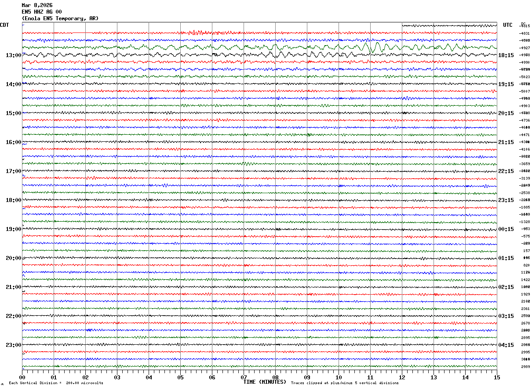Click the '22:00' CDT time label
532x389 pixels.
pos(14,316)
